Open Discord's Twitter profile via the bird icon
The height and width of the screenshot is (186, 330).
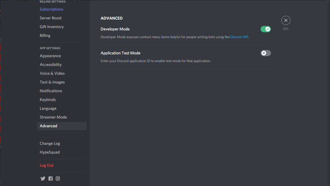(x=43, y=178)
